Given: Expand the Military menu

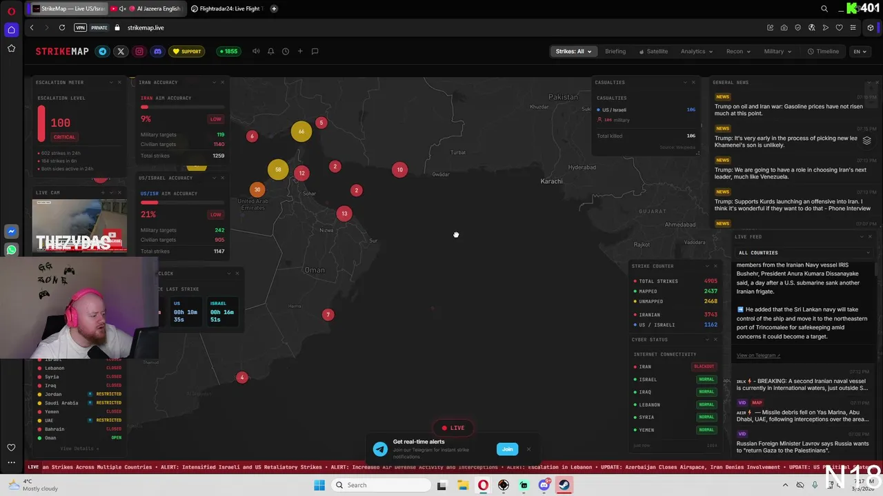Looking at the screenshot, I should tap(777, 51).
